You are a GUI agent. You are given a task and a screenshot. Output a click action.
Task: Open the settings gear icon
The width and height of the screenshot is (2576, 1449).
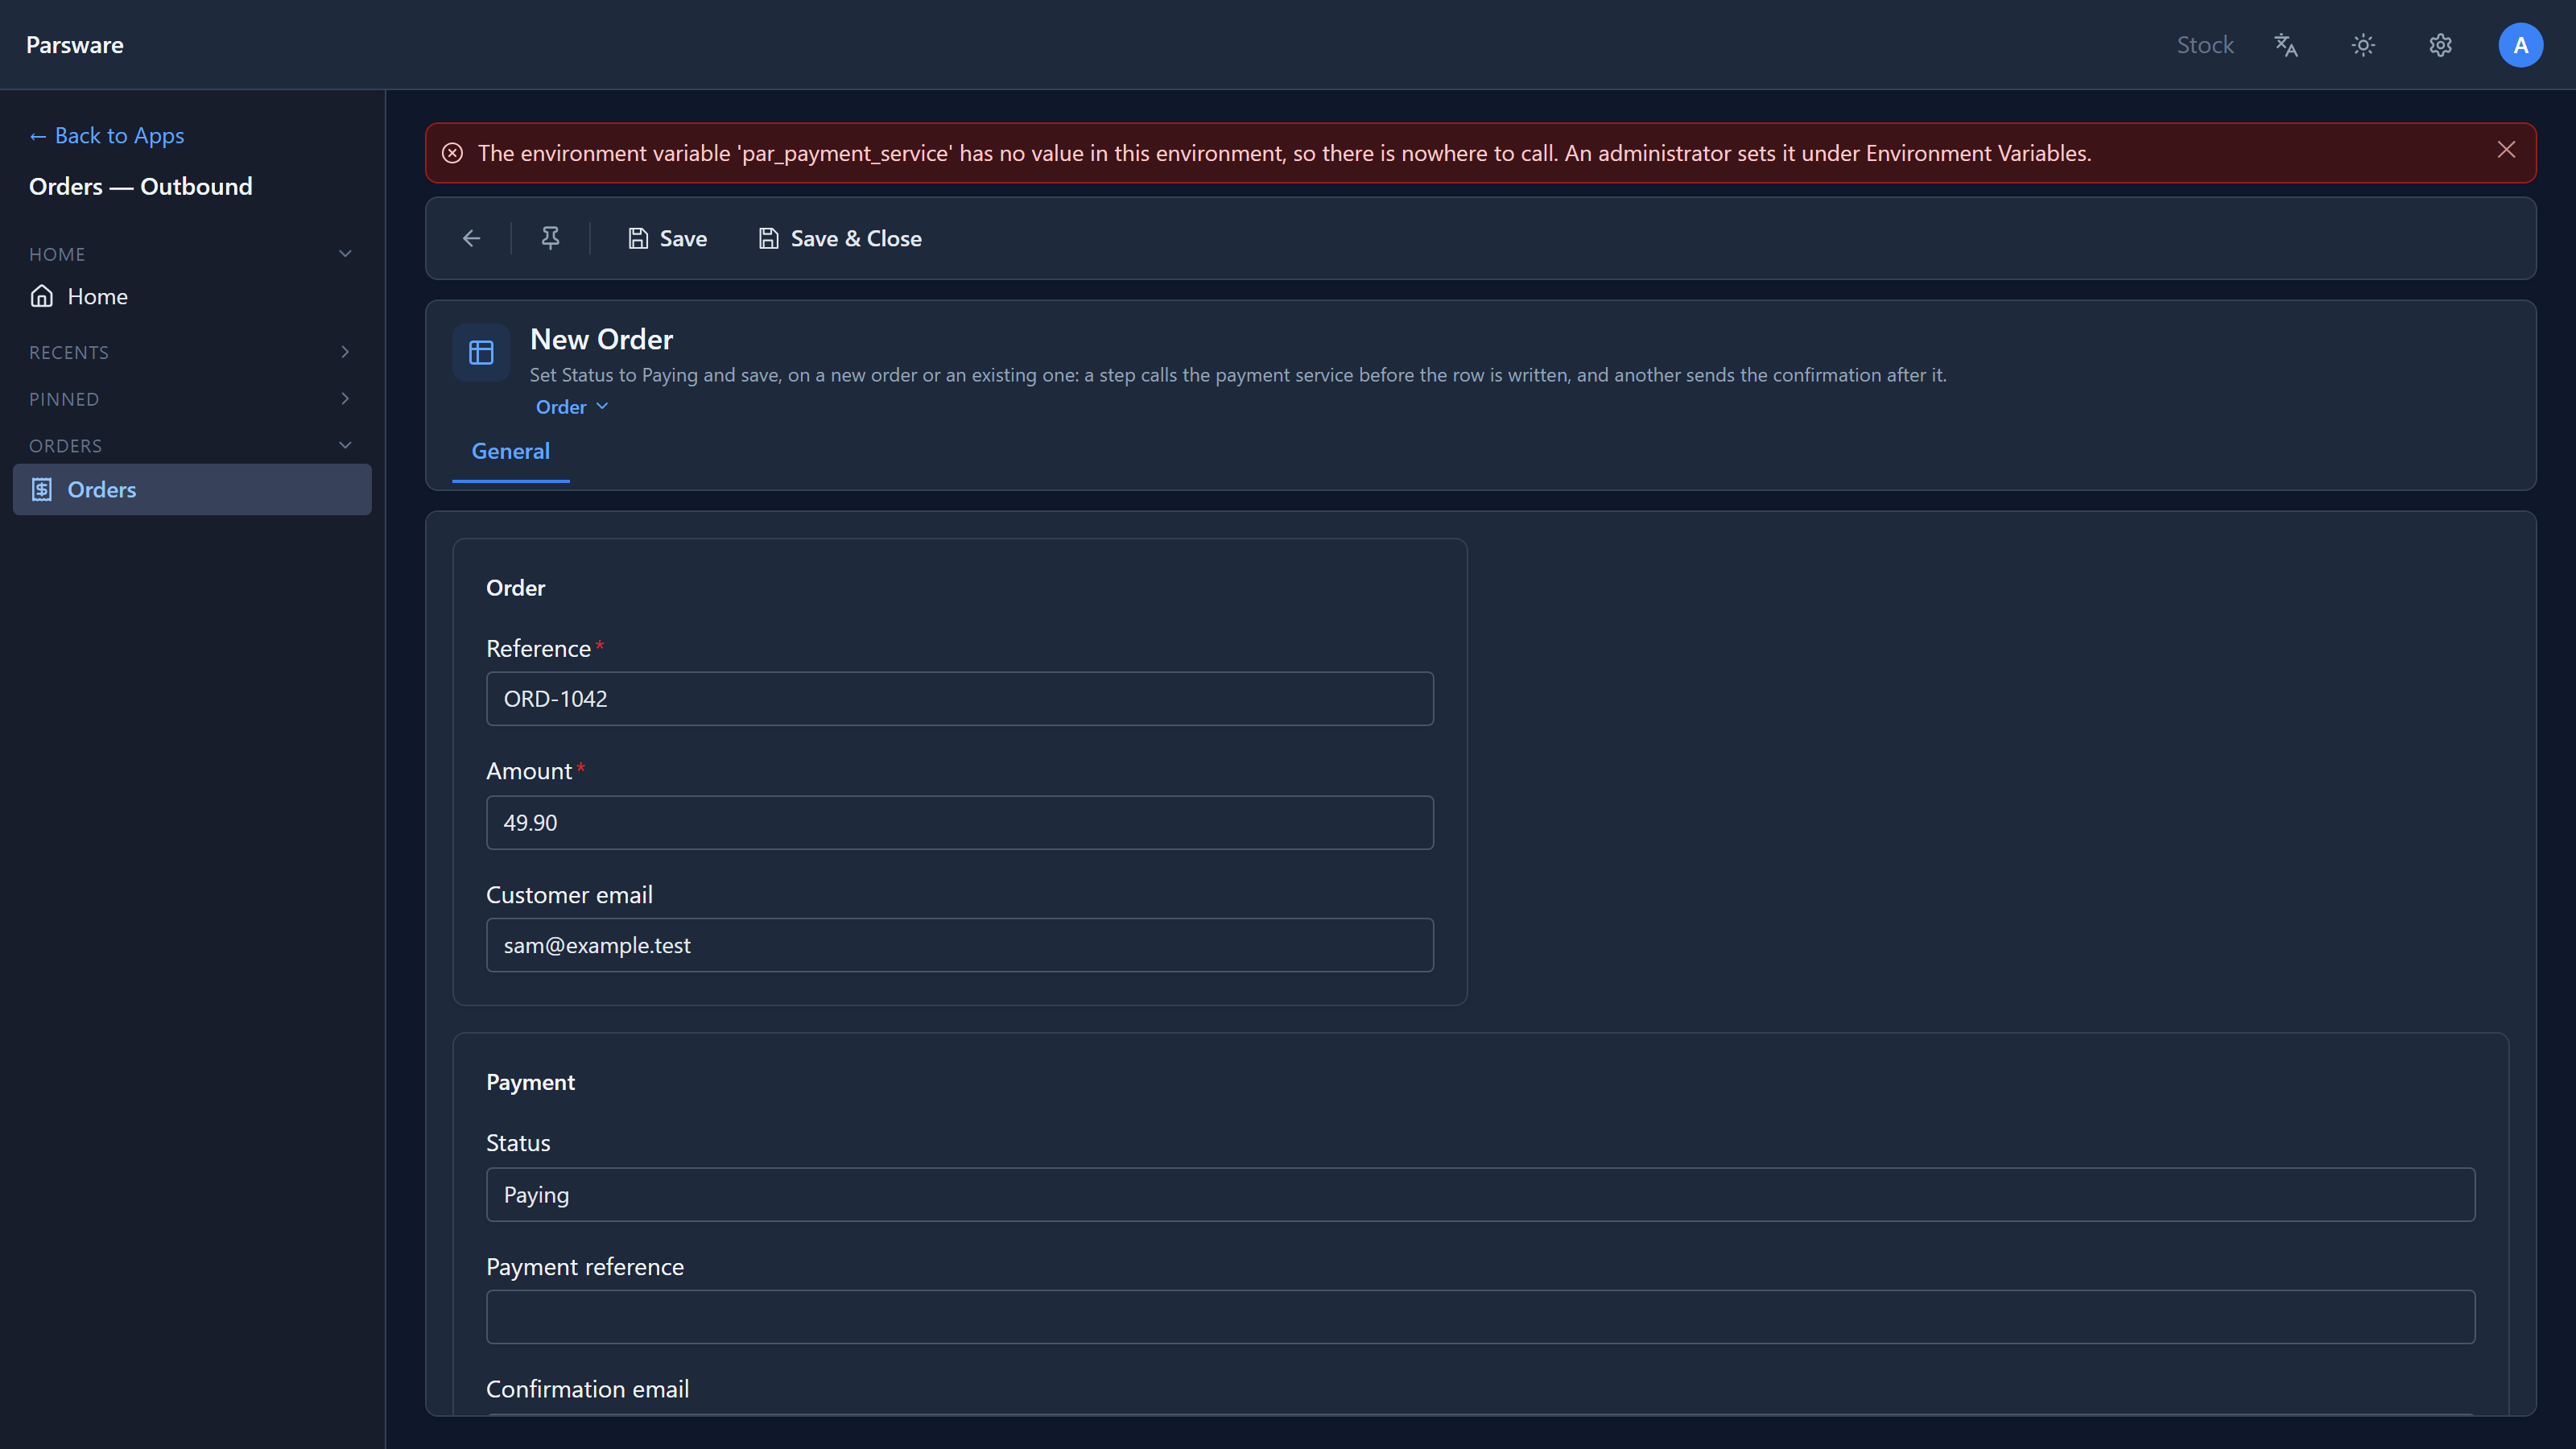2440,45
